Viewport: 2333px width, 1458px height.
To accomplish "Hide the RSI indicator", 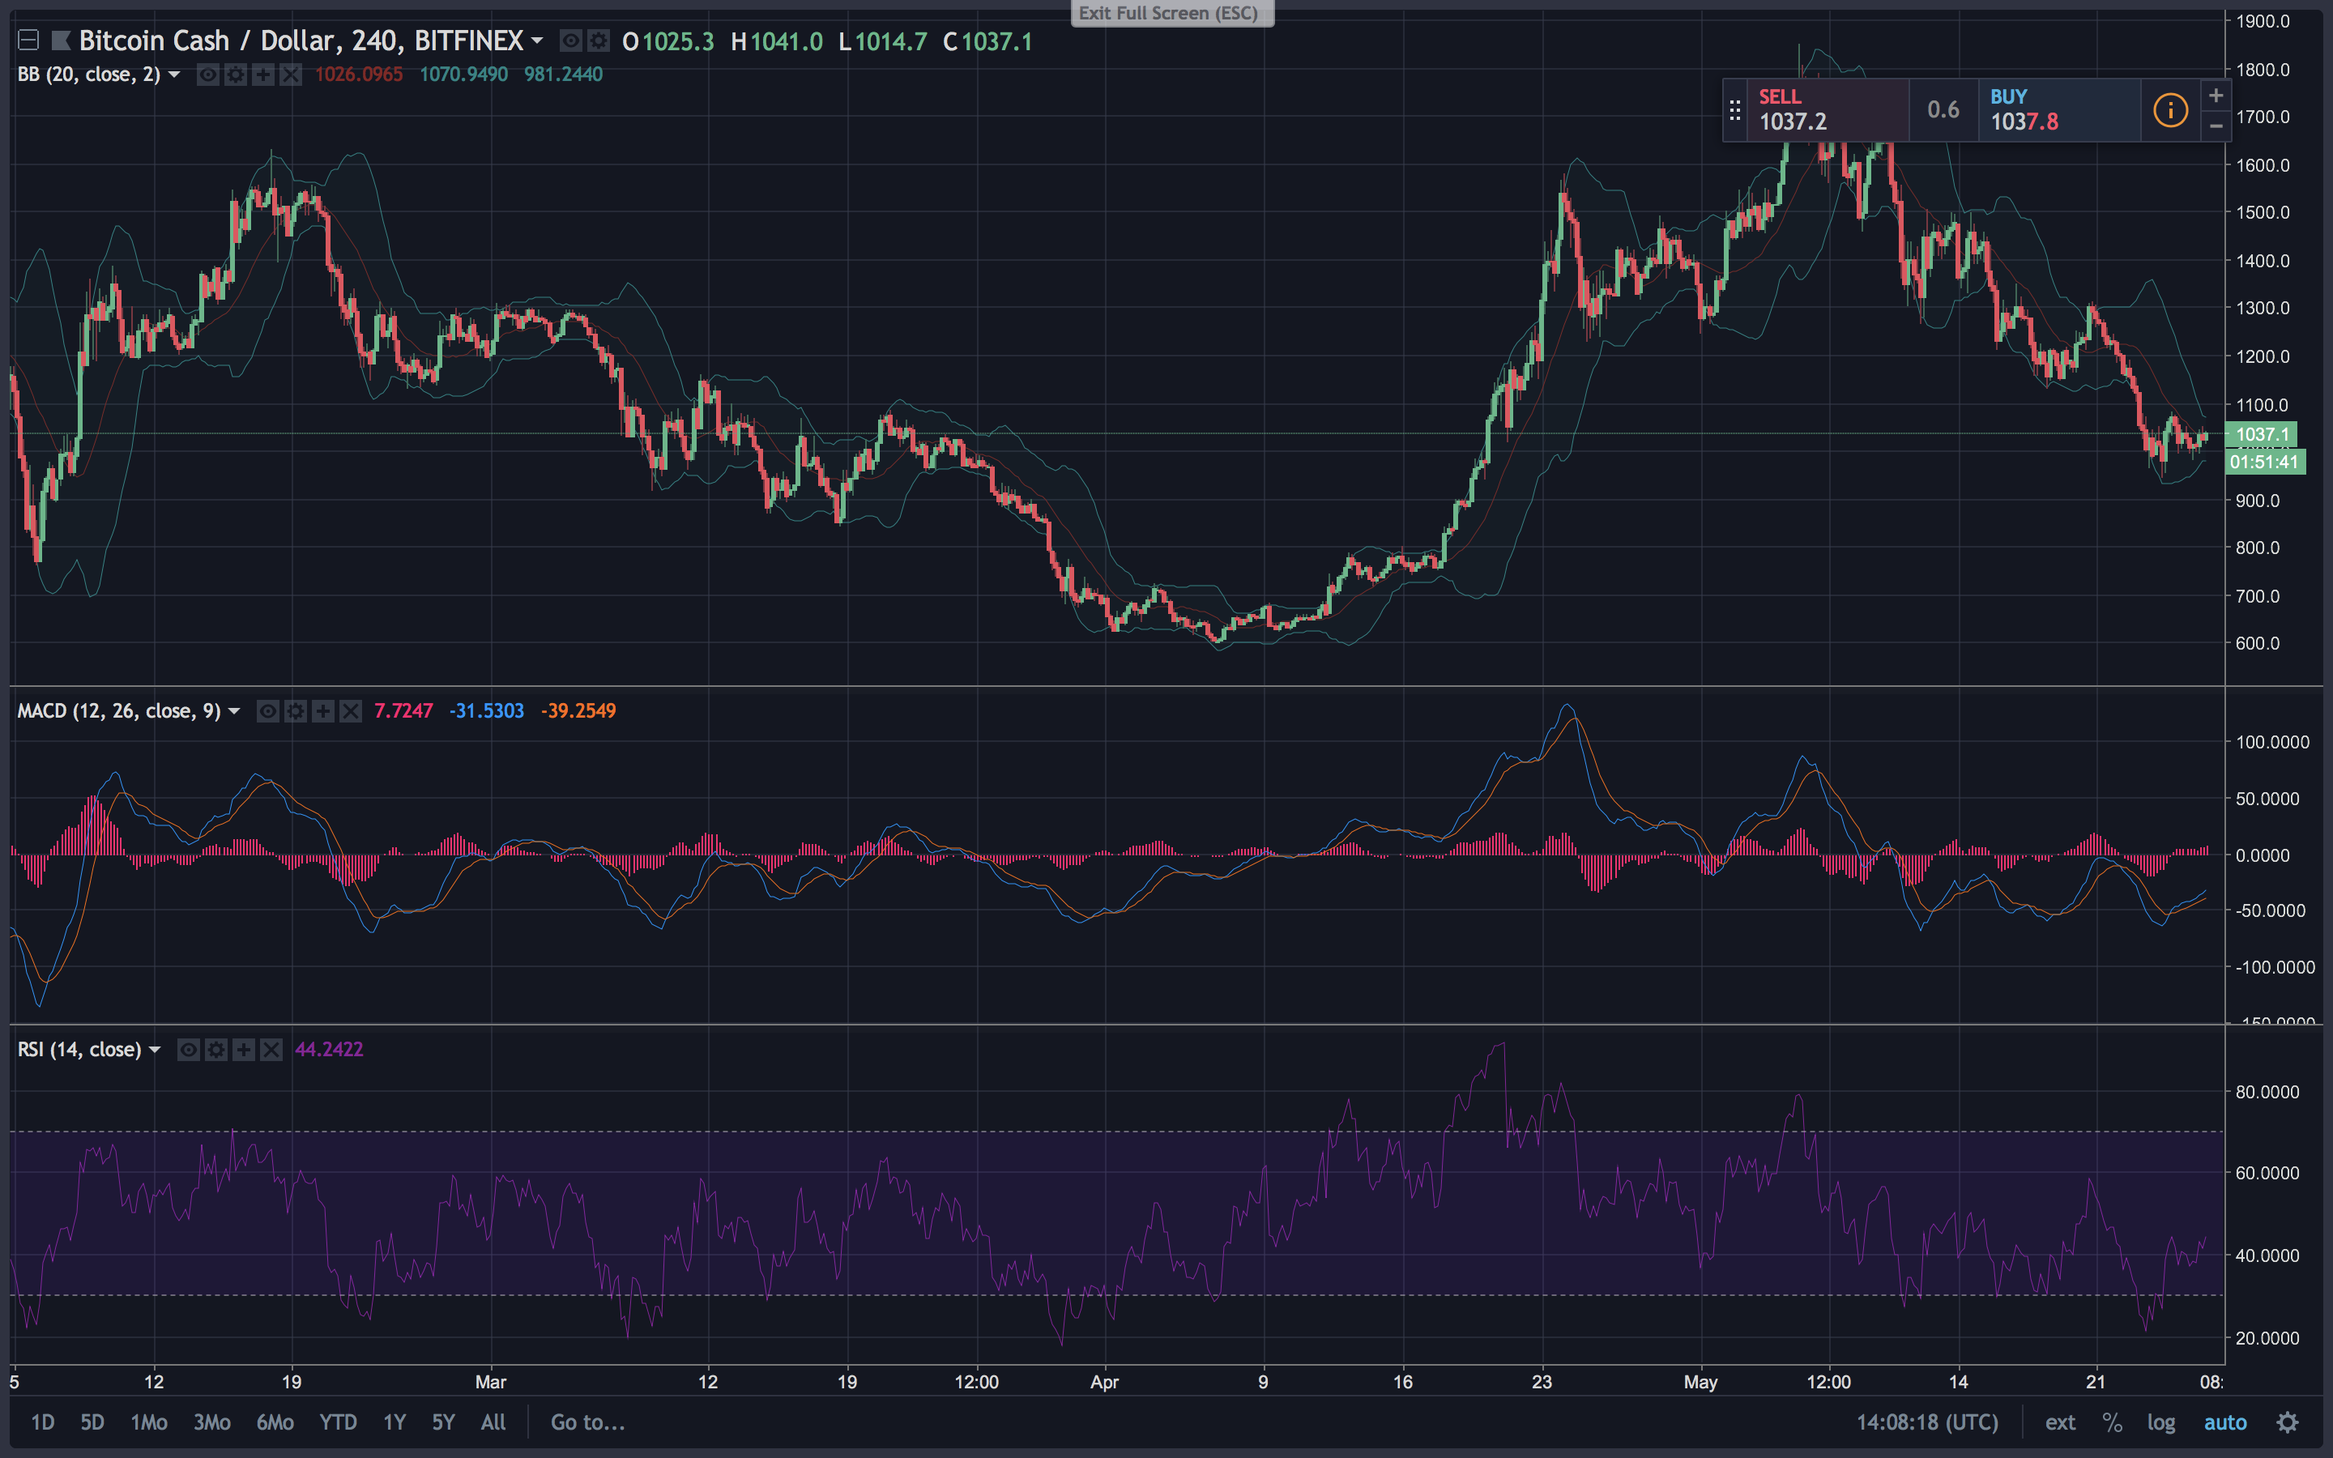I will coord(189,1049).
